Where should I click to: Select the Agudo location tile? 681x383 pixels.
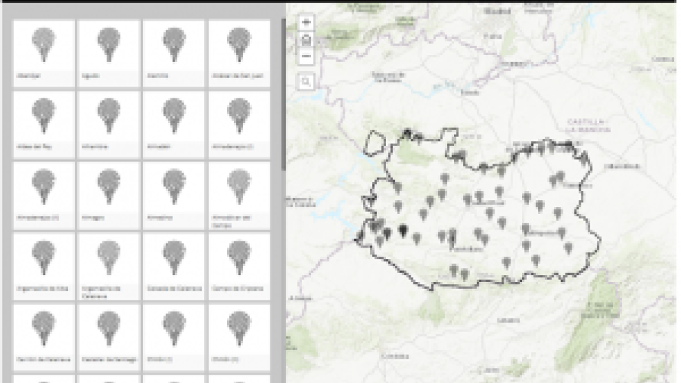109,53
